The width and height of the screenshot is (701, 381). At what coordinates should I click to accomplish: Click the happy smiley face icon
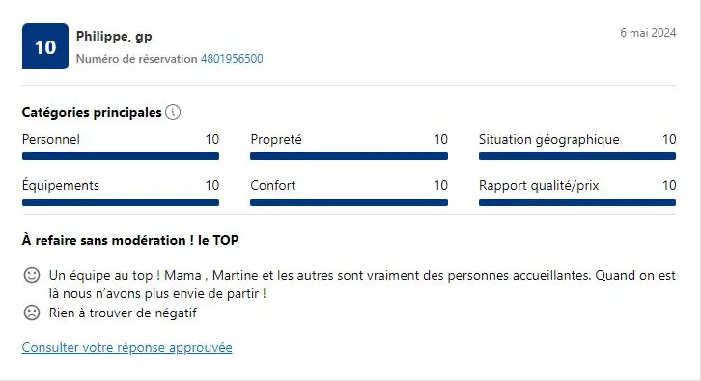[x=32, y=275]
